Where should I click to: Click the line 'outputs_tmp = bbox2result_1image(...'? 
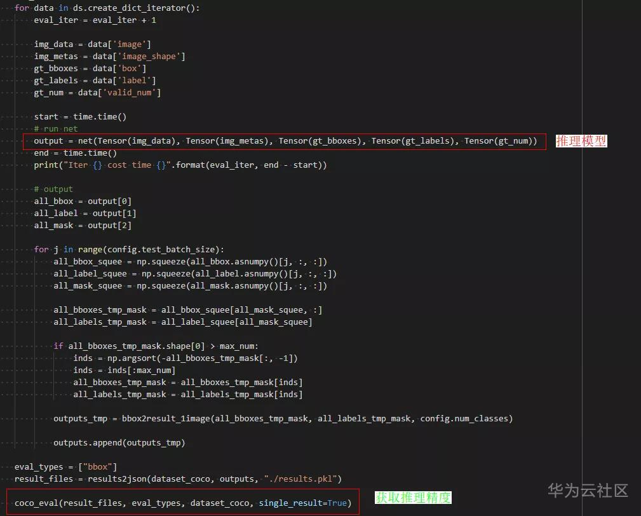(283, 419)
